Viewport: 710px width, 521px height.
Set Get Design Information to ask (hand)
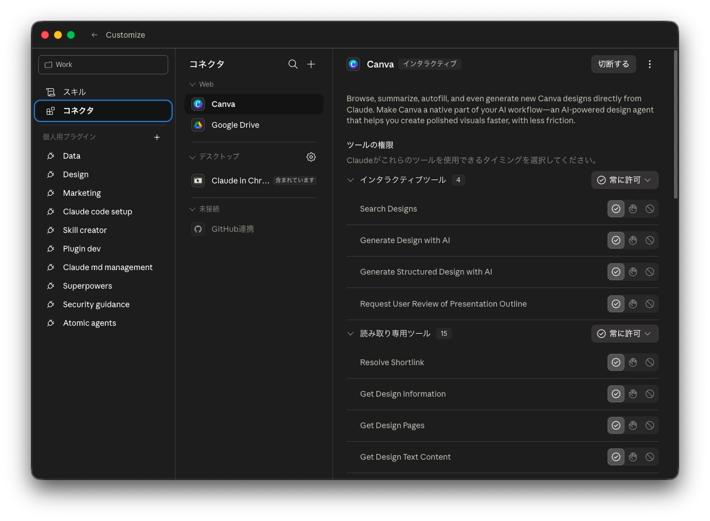pos(633,394)
